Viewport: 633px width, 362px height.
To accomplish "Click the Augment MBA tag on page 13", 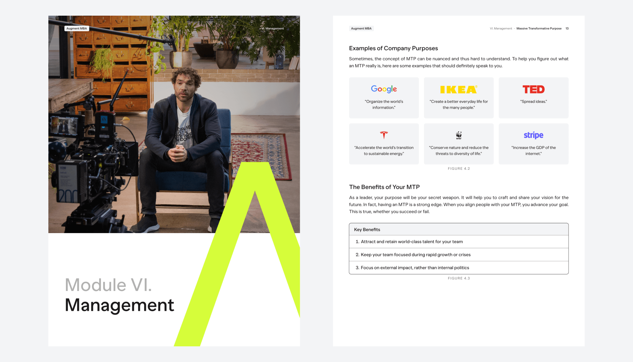I will (361, 28).
